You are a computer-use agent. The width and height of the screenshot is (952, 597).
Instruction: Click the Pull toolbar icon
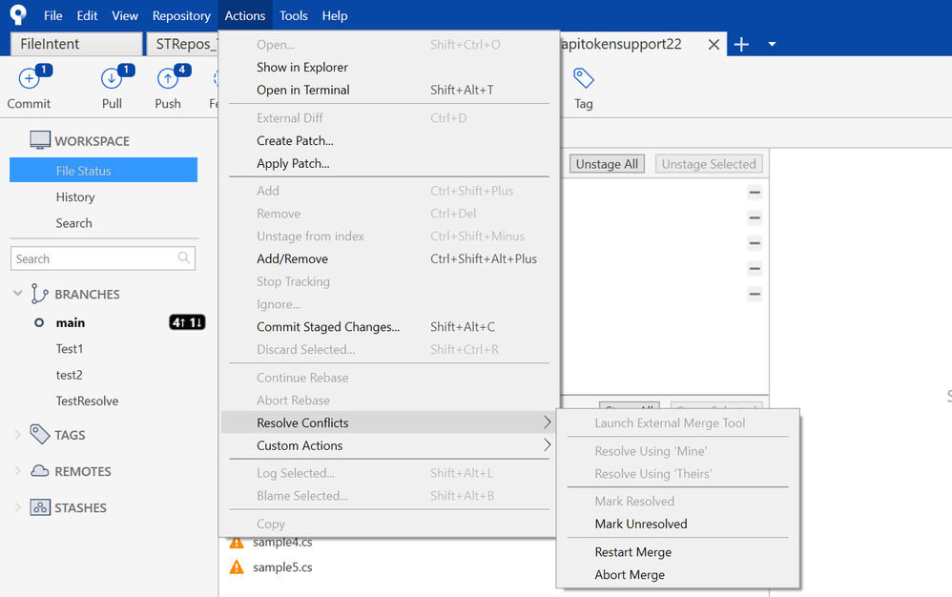[x=112, y=79]
